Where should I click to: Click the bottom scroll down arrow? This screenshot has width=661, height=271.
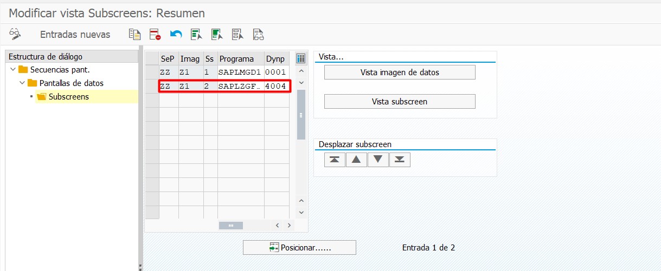(x=301, y=213)
